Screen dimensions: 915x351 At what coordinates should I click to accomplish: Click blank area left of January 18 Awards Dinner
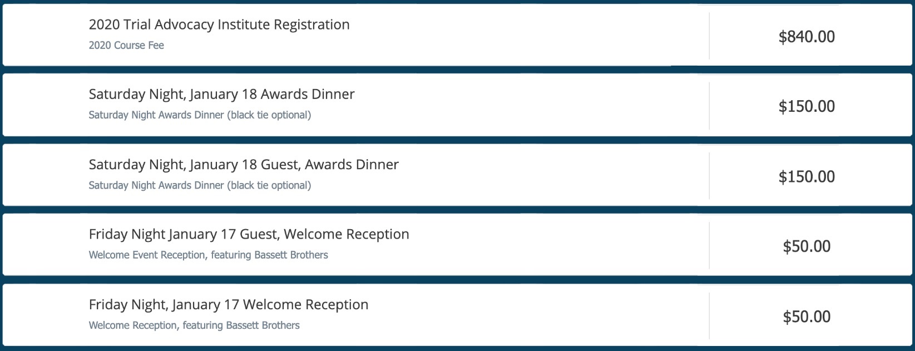46,105
